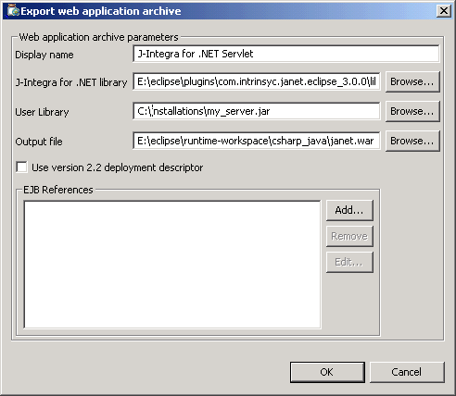The height and width of the screenshot is (396, 456).
Task: Close the Export web application archive dialog
Action: pyautogui.click(x=444, y=11)
